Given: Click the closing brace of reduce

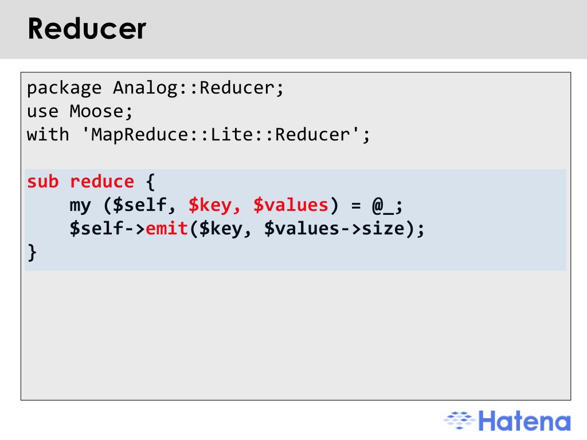Looking at the screenshot, I should 32,252.
